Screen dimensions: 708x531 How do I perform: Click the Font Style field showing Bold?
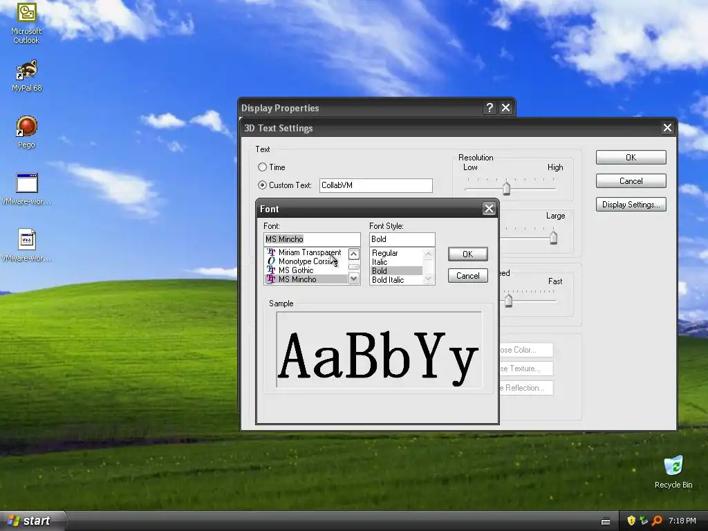402,239
